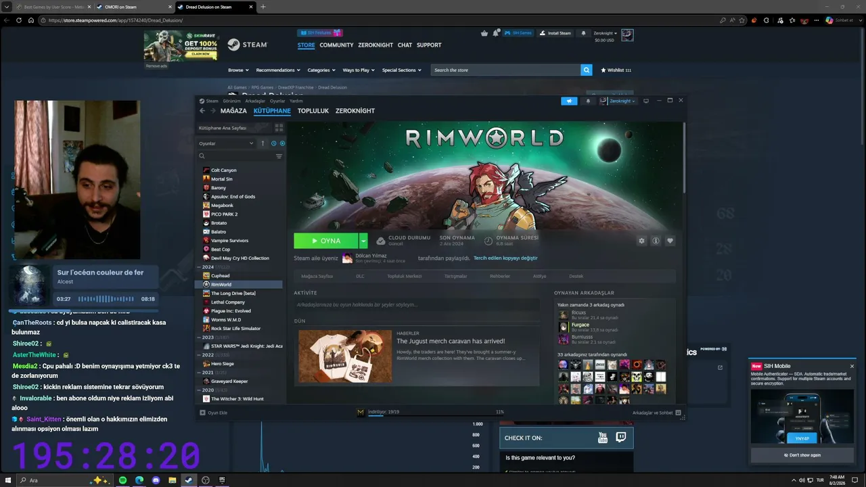
Task: Open Spotify from the taskbar
Action: coord(122,480)
